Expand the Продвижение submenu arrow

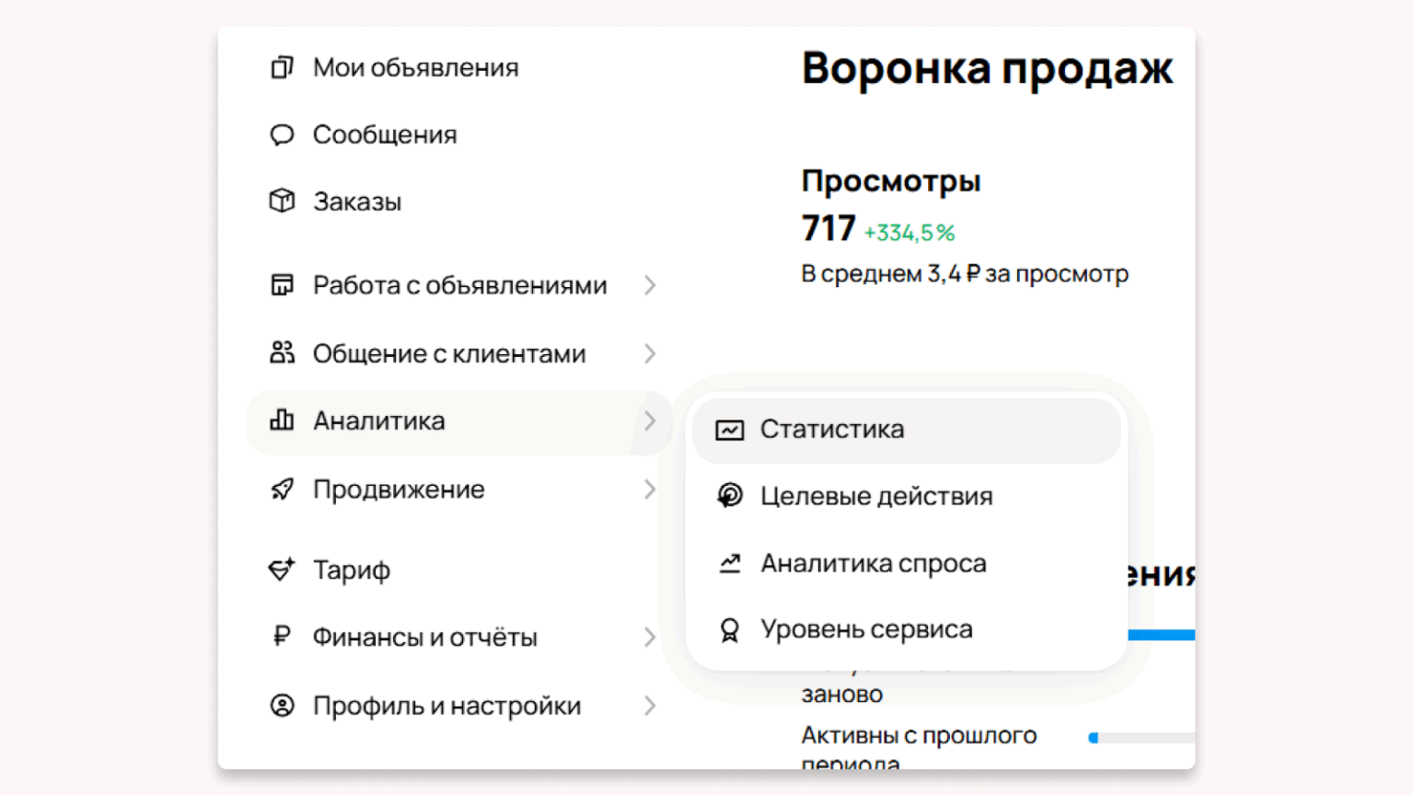click(650, 490)
